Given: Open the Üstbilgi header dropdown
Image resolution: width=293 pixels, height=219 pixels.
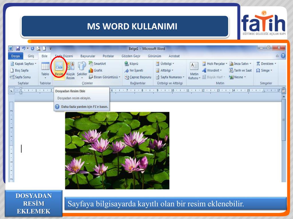Looking at the screenshot, I should [x=165, y=64].
